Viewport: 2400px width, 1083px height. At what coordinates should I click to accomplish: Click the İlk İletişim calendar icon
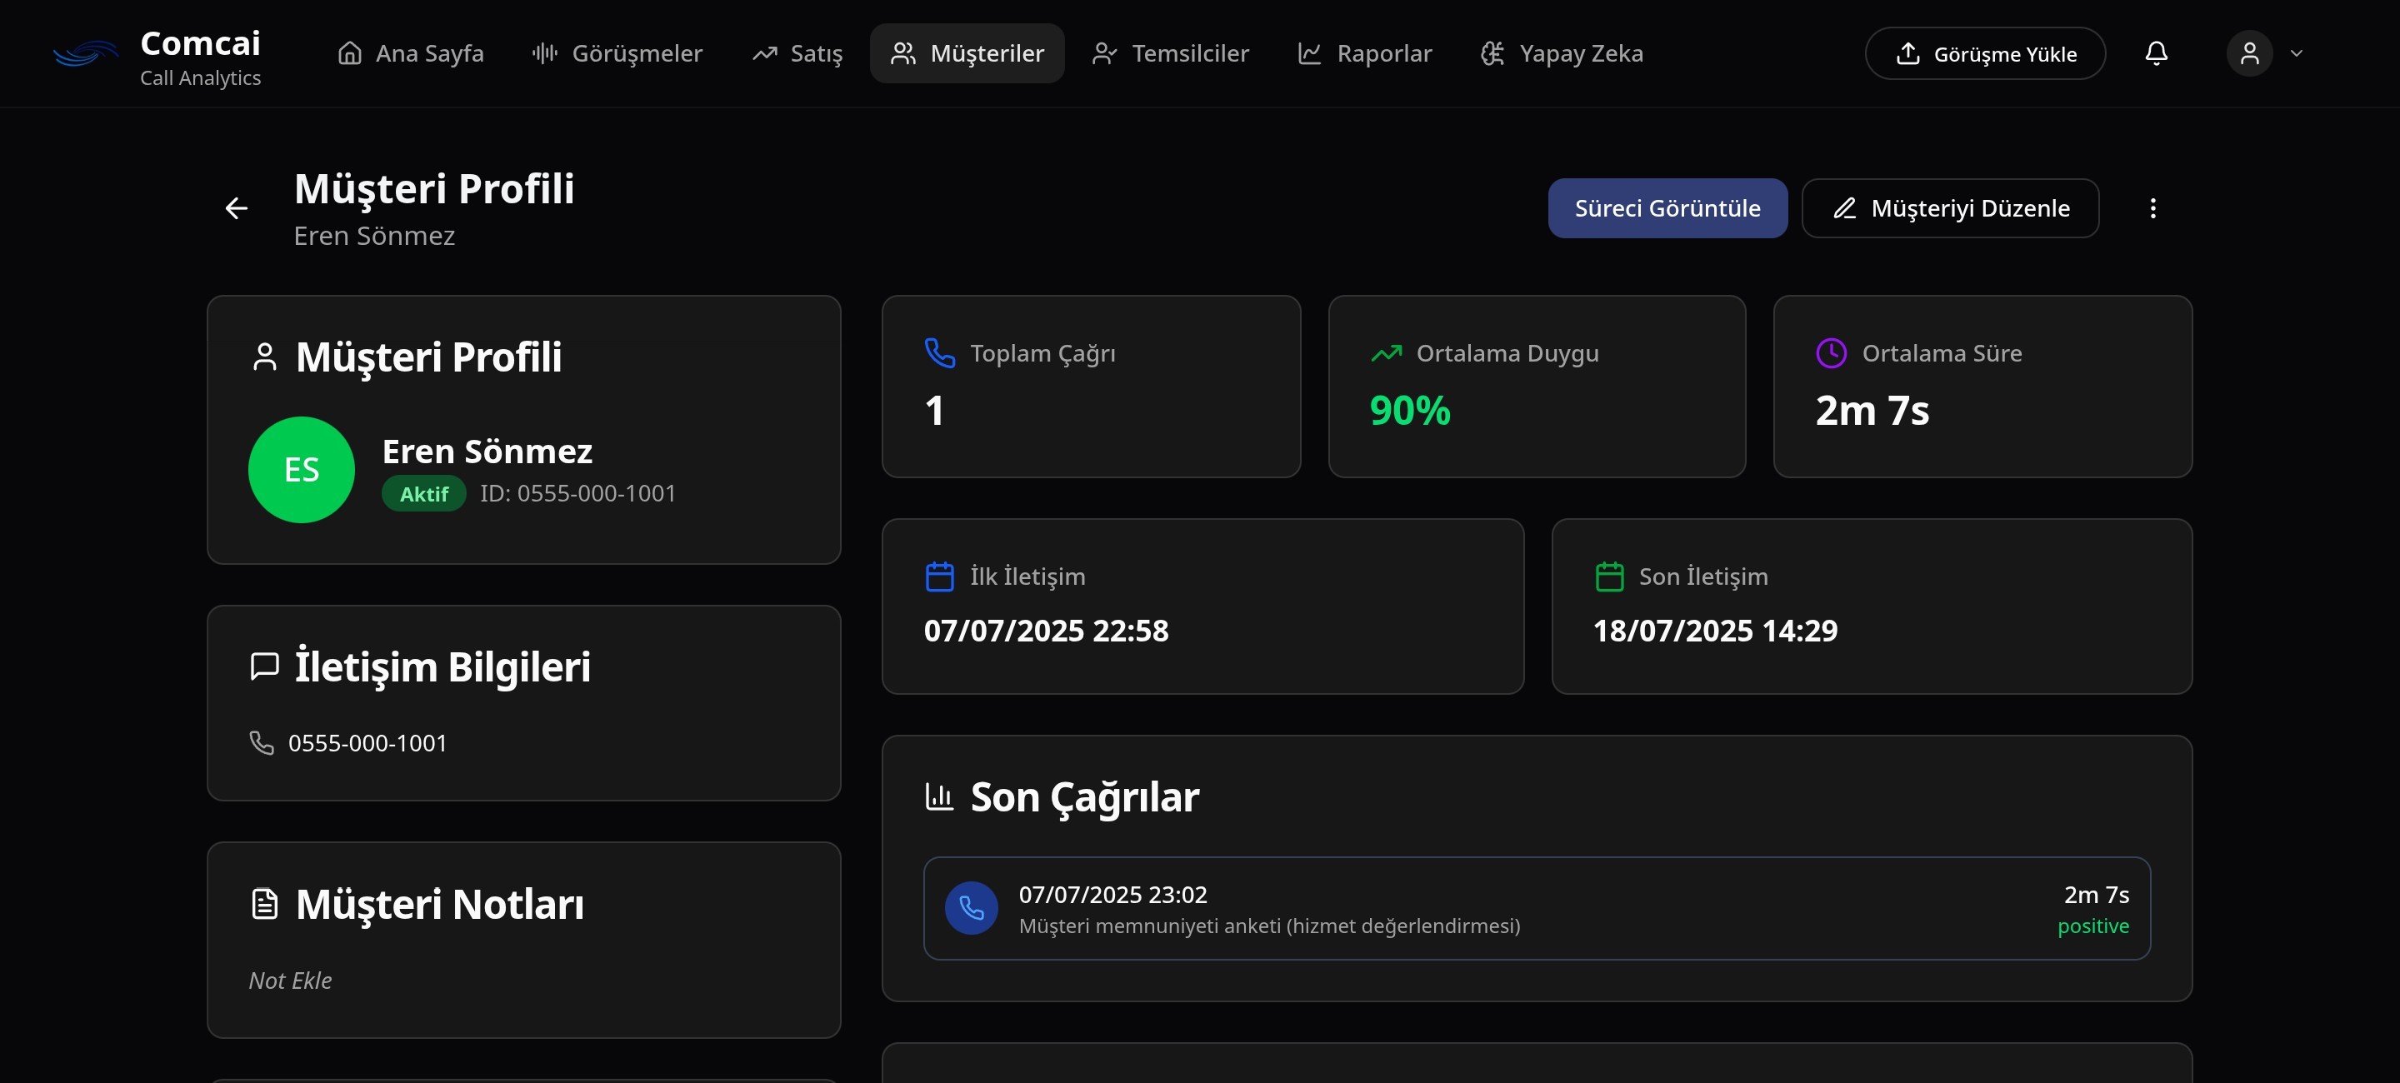tap(939, 576)
